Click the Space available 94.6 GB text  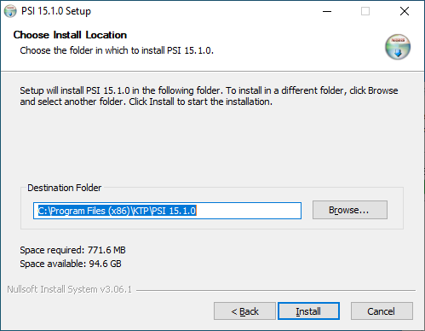(x=71, y=264)
